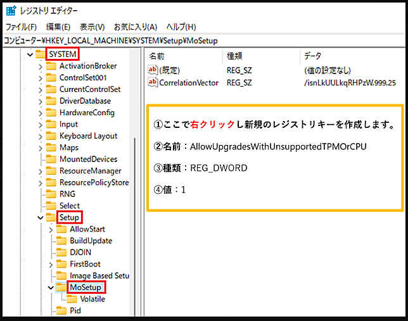Click the データ column header
Image resolution: width=408 pixels, height=321 pixels.
(313, 56)
